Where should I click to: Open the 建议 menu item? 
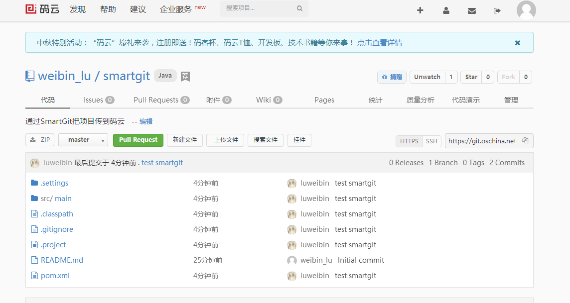(x=138, y=9)
